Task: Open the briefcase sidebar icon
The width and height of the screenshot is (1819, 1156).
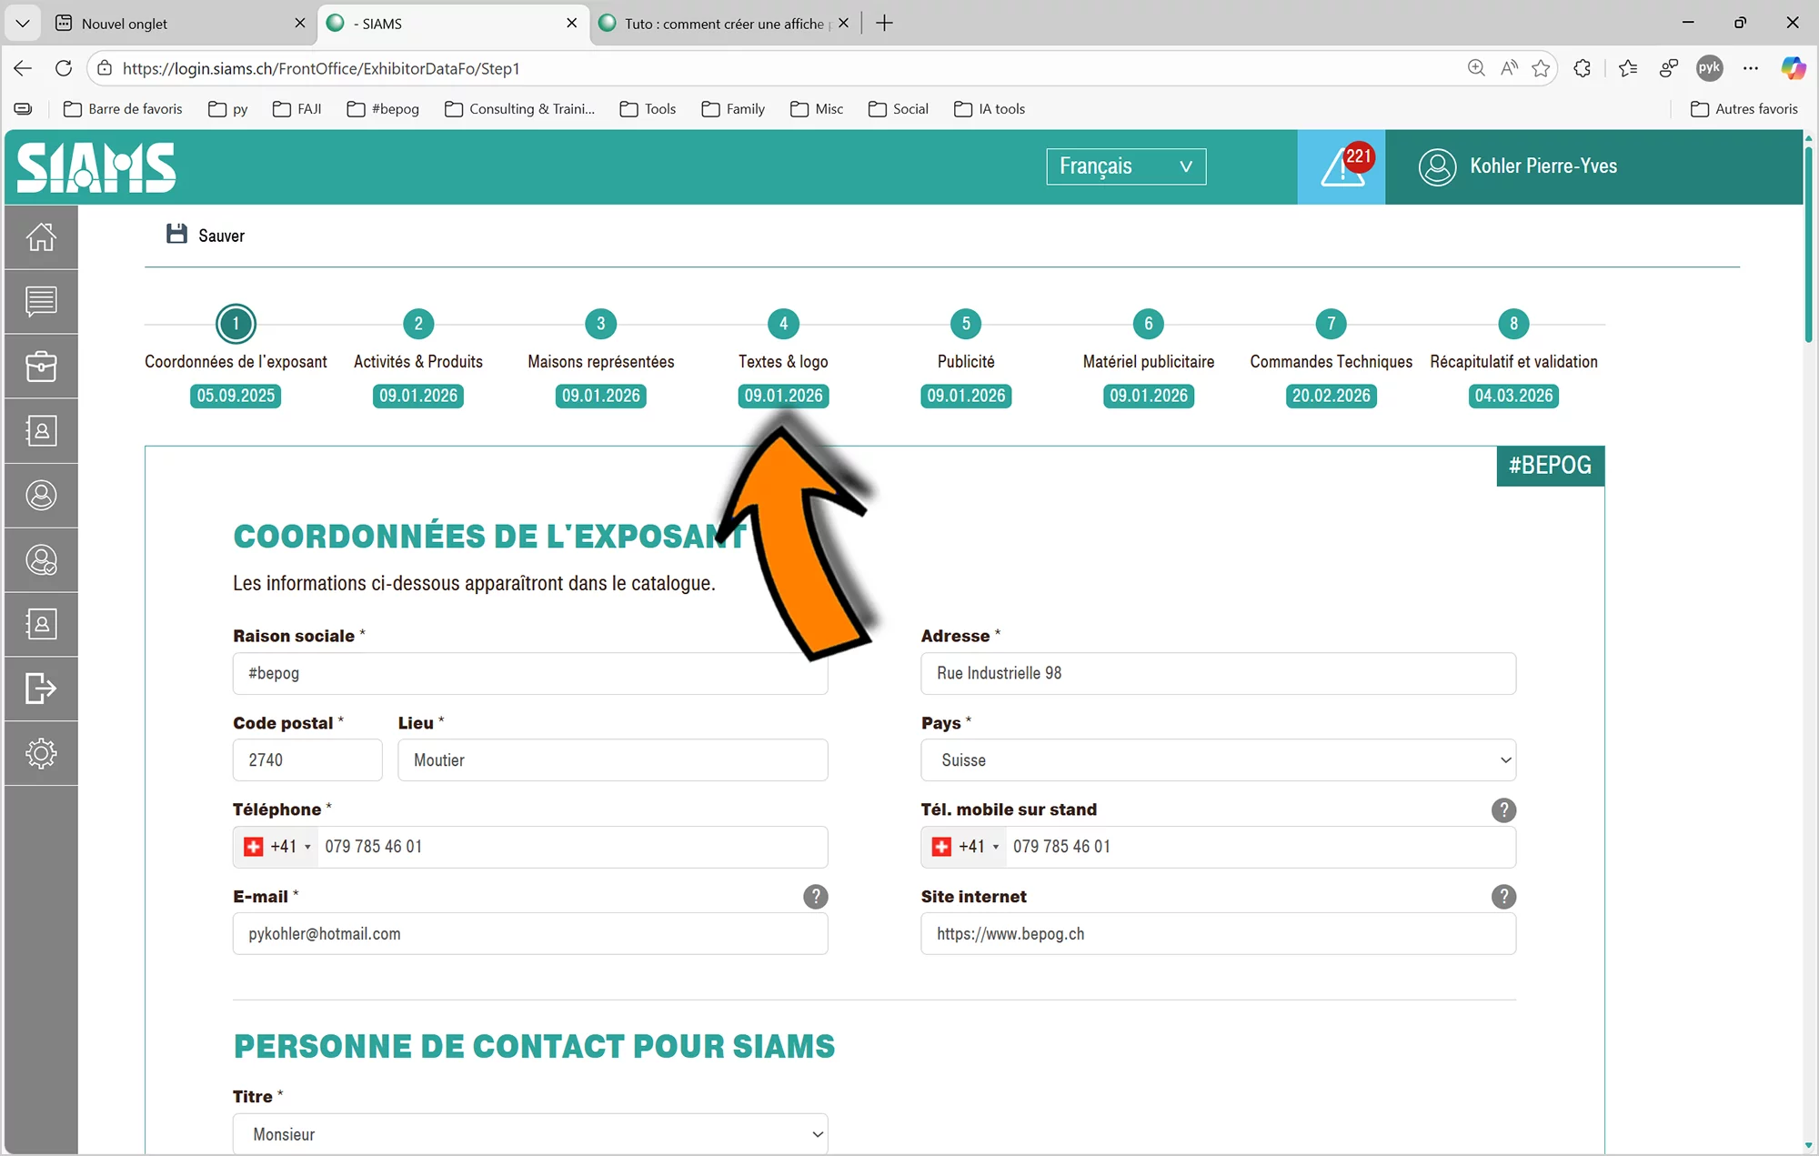Action: click(x=41, y=367)
